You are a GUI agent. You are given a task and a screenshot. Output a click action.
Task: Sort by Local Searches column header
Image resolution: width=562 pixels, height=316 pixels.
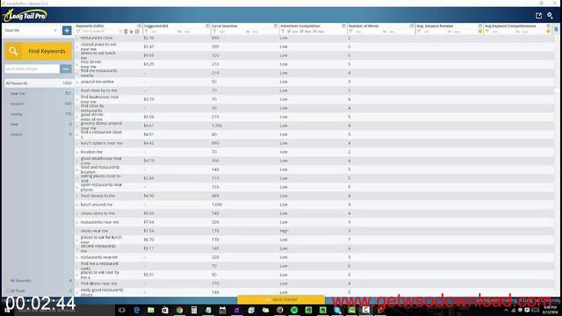point(225,26)
